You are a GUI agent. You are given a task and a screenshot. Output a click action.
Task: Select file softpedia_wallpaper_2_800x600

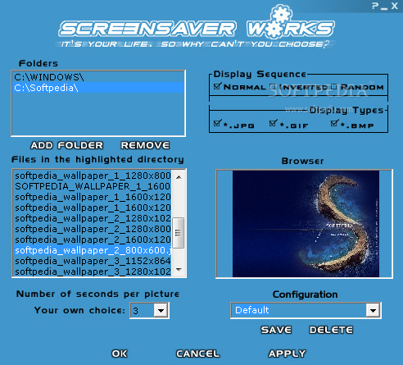(93, 250)
